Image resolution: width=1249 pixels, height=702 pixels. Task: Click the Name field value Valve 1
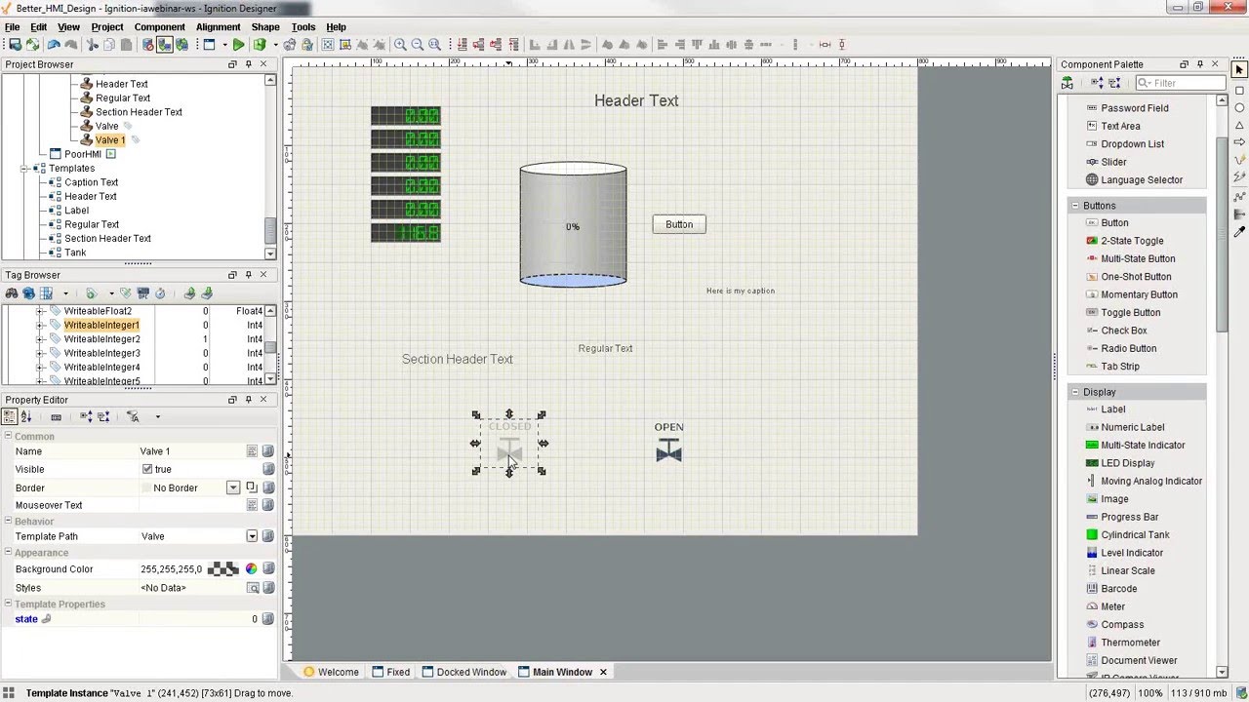[191, 451]
